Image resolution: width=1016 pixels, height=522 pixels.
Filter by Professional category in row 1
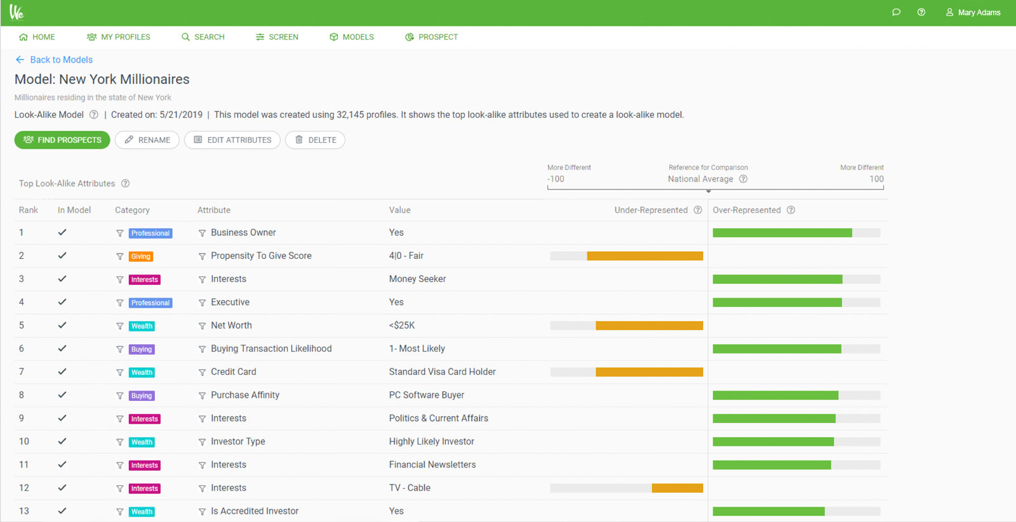pyautogui.click(x=119, y=233)
